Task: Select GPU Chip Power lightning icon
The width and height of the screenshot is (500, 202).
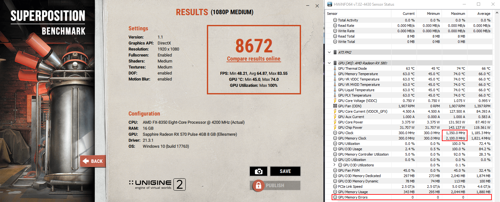Action: click(335, 128)
